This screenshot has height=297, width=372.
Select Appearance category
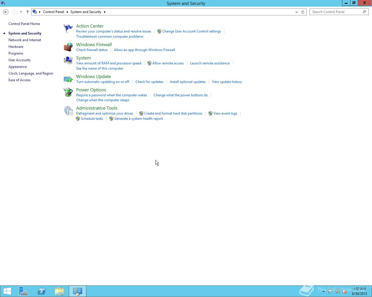point(17,67)
